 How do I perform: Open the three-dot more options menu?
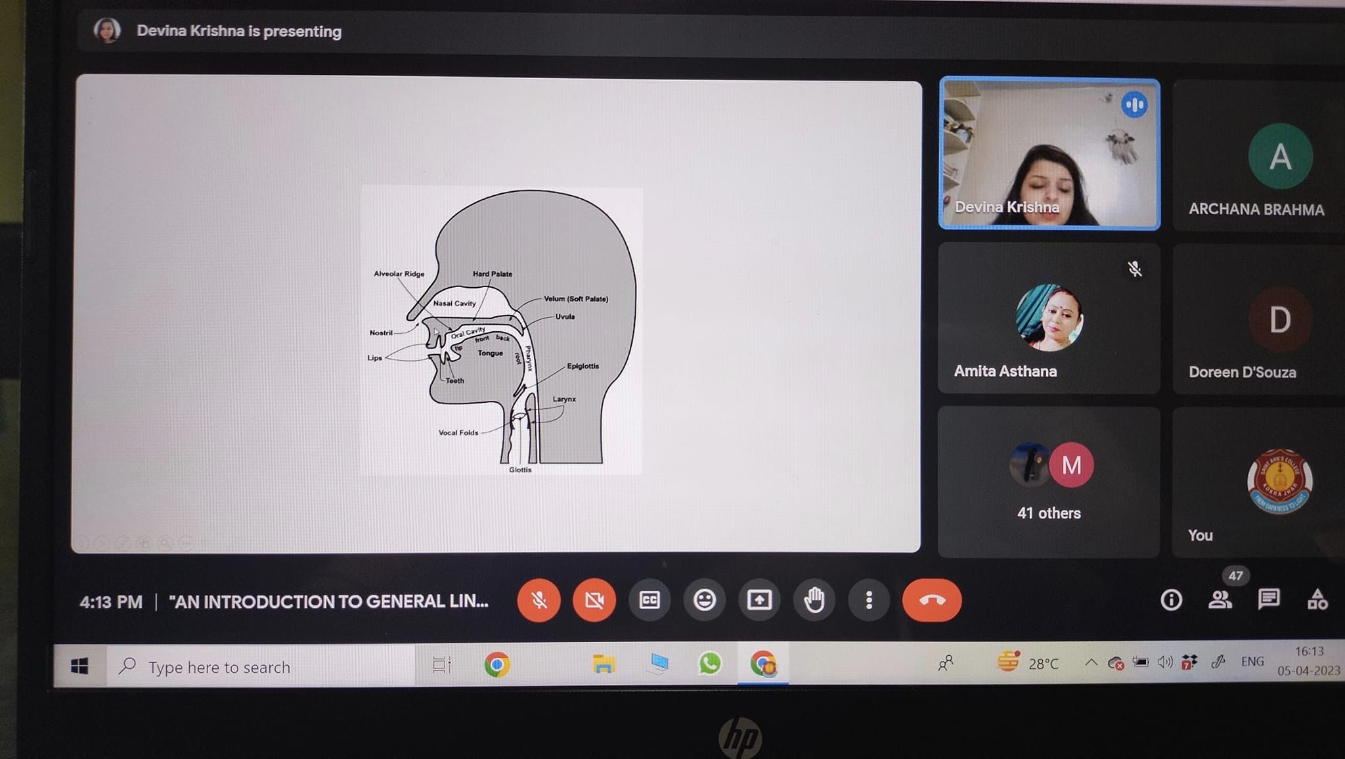[x=869, y=600]
